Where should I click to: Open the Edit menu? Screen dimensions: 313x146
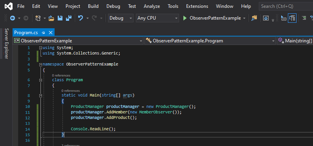pos(36,6)
